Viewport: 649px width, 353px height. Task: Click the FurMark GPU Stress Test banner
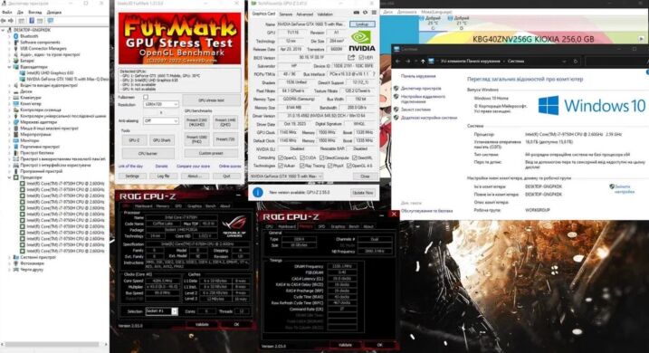(179, 39)
